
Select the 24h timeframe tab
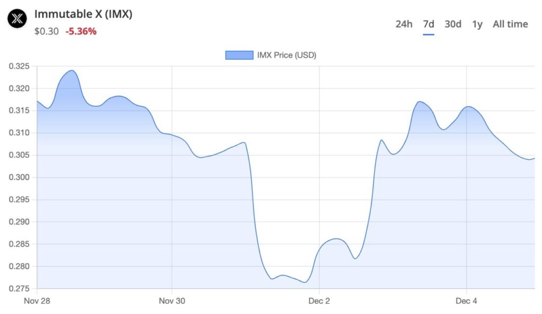[403, 24]
